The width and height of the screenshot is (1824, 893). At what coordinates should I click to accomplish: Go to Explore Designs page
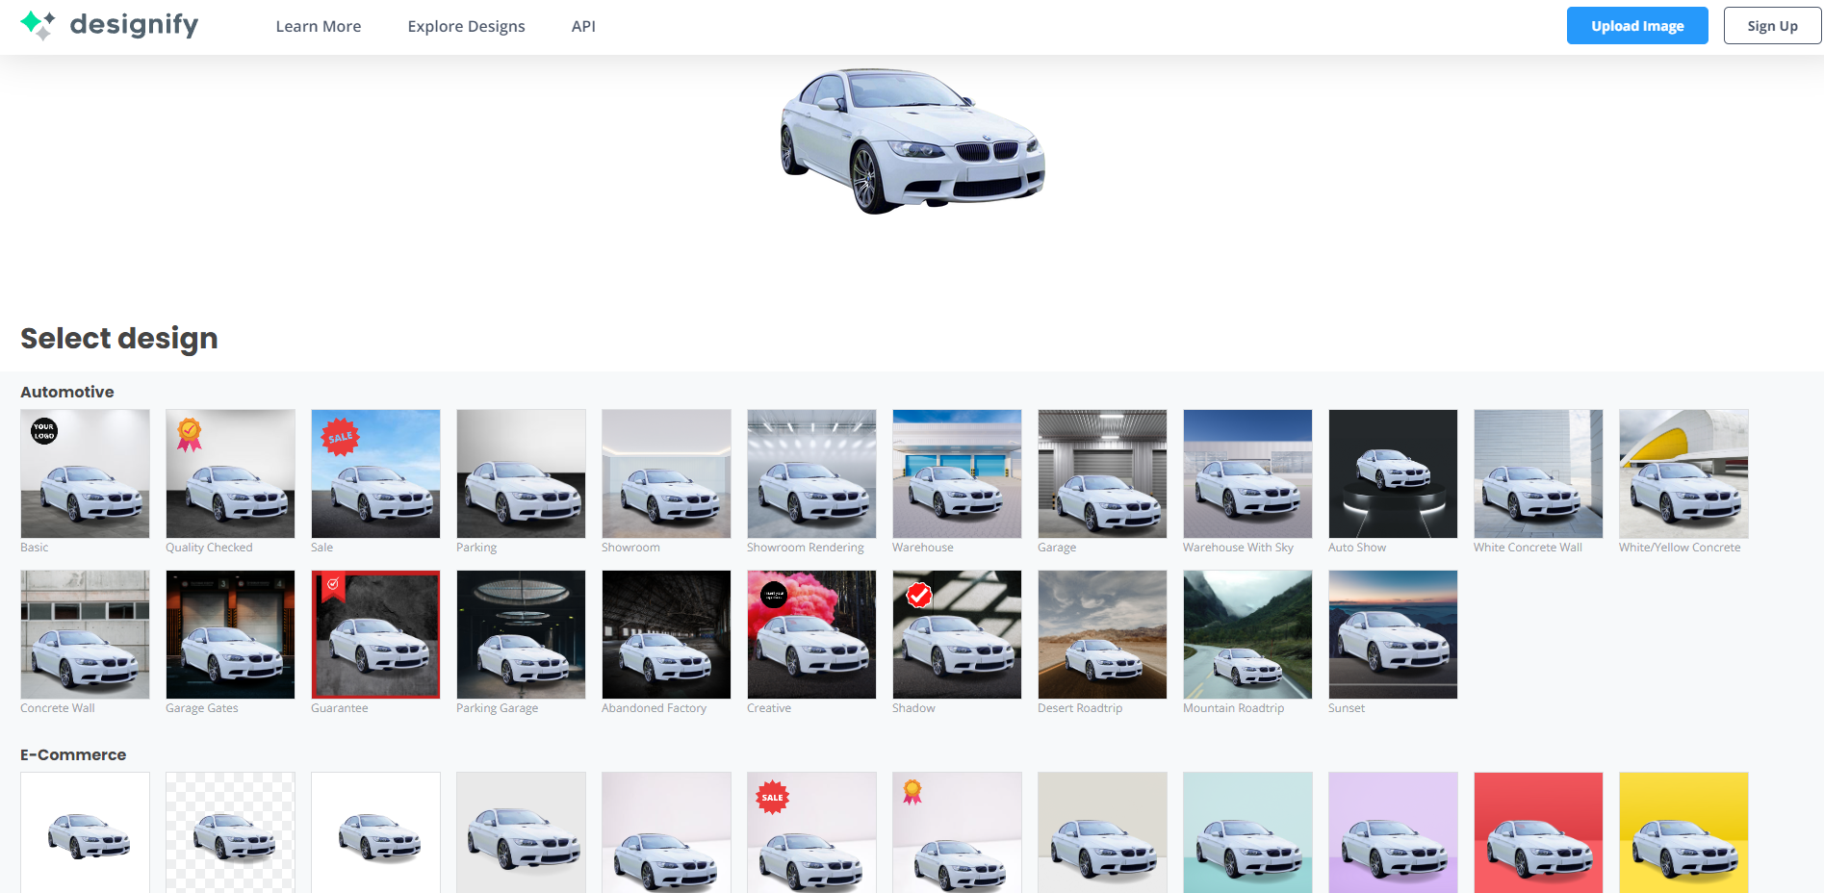[466, 26]
